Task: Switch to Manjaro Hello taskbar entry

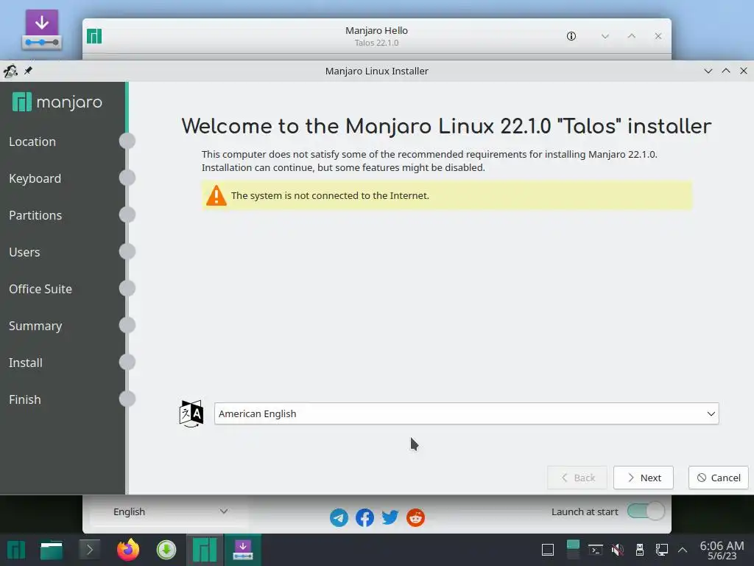Action: [205, 550]
